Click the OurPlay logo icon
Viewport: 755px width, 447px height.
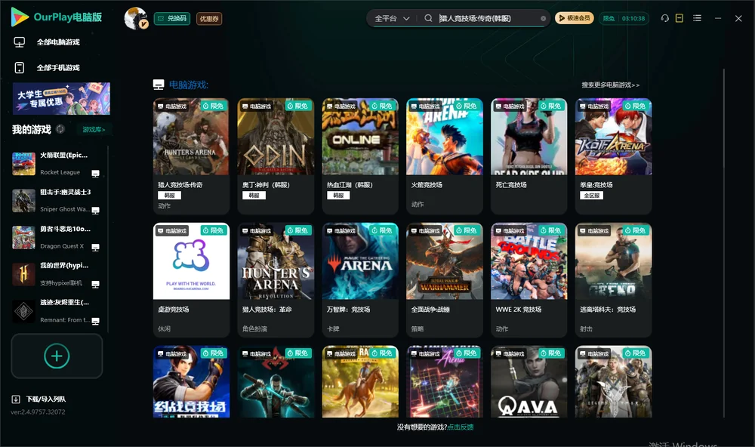pyautogui.click(x=20, y=17)
